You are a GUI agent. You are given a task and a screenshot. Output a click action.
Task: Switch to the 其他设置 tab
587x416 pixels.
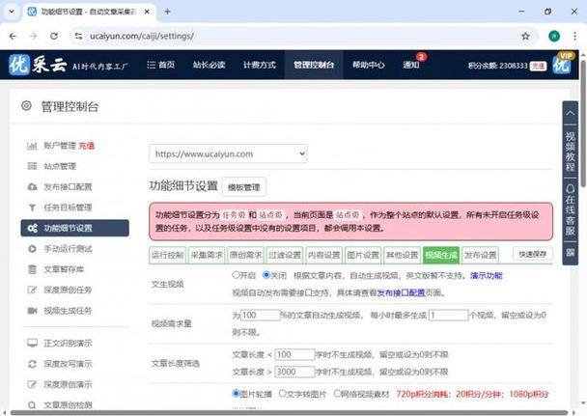click(x=402, y=255)
